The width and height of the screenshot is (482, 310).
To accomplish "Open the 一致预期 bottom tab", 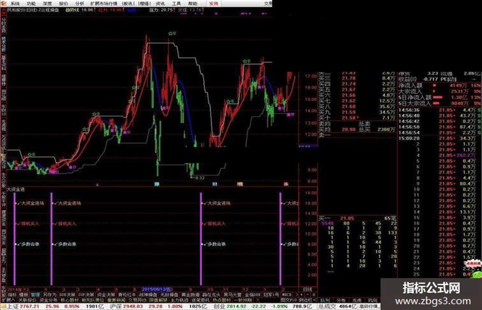I will tap(243, 300).
